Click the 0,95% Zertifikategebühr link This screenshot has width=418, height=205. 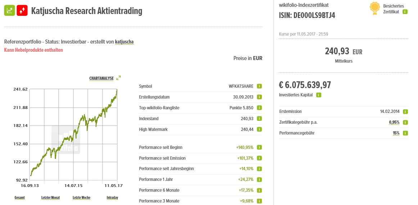coord(394,122)
